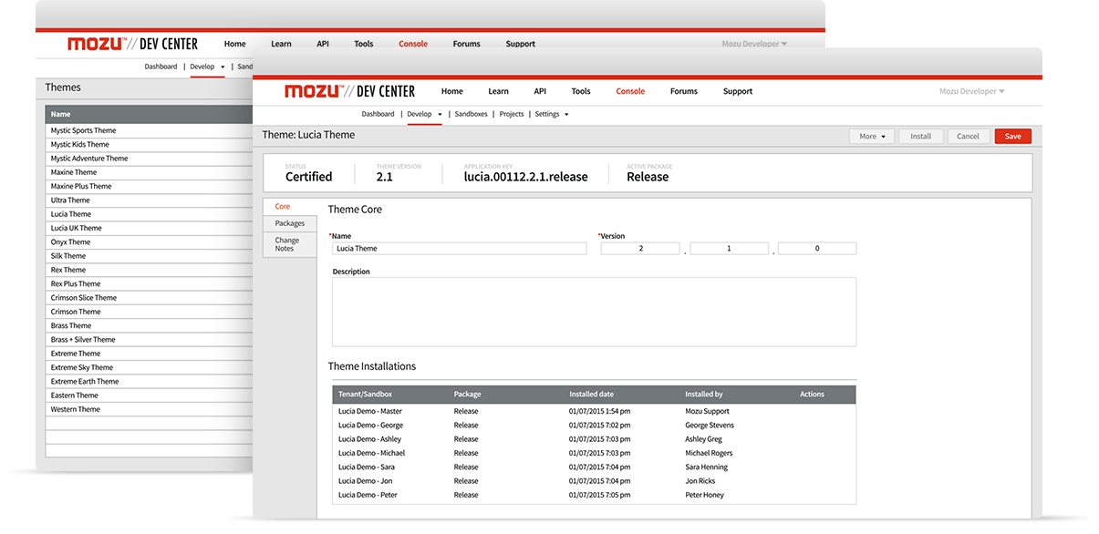Viewport: 1099px width, 534px height.
Task: Select the Lucia Demo - Jon row
Action: [594, 481]
